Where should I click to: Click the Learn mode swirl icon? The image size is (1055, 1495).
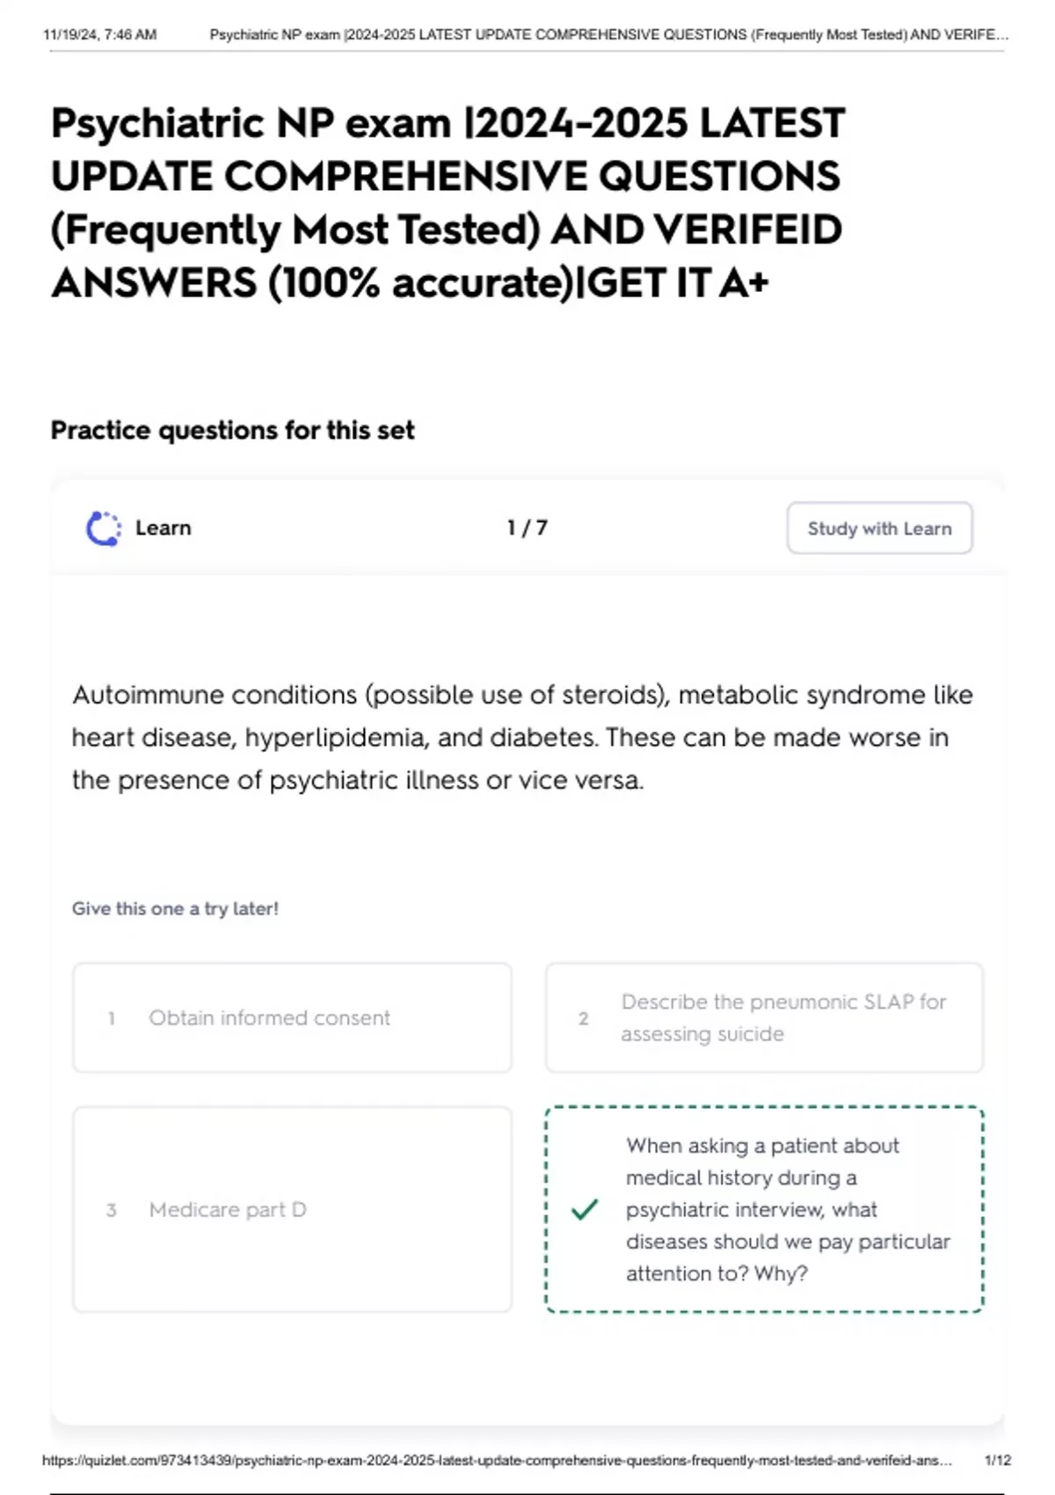[104, 529]
